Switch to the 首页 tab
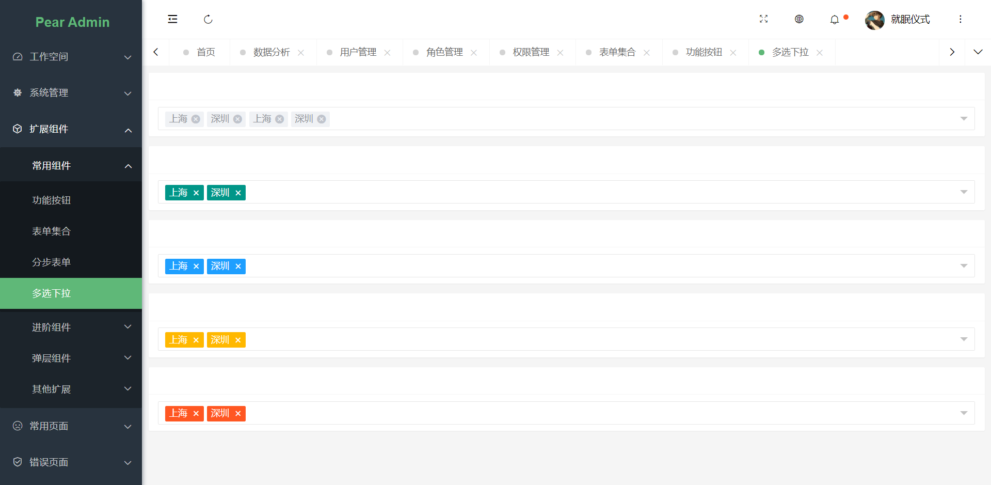The width and height of the screenshot is (991, 485). [200, 52]
